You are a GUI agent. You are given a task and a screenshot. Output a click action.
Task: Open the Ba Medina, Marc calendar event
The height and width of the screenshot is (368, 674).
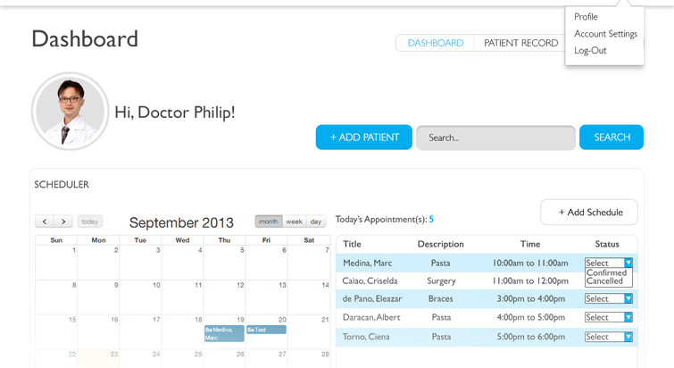click(x=224, y=333)
